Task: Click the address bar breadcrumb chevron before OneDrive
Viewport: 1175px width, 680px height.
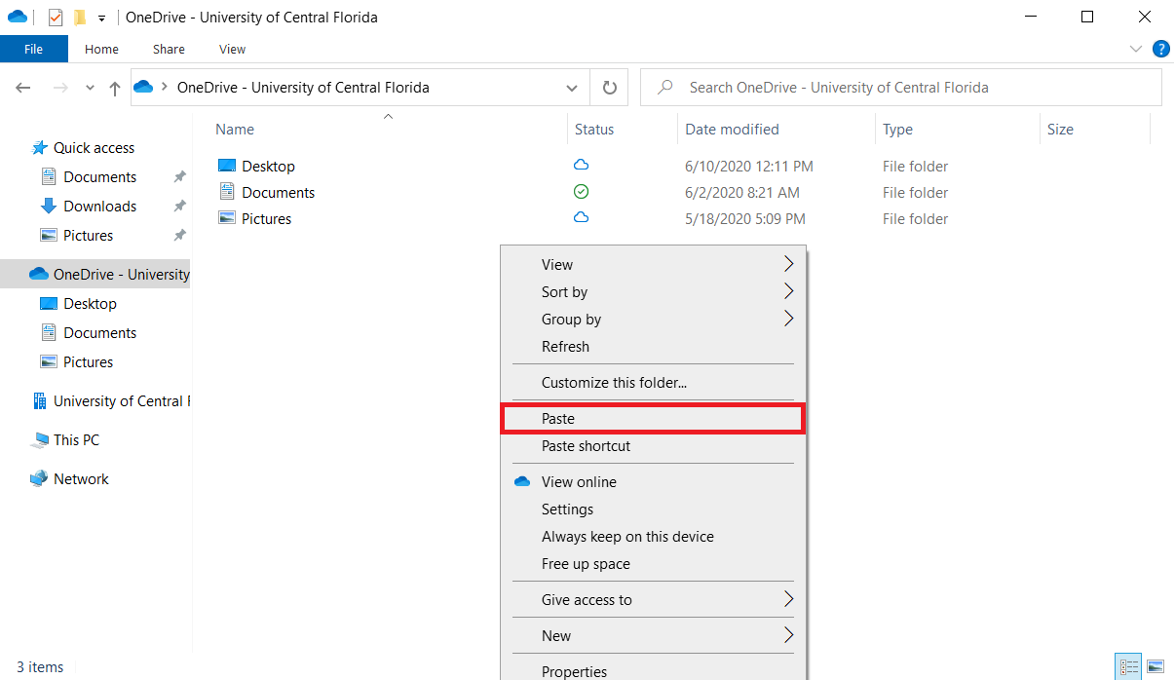Action: 166,87
